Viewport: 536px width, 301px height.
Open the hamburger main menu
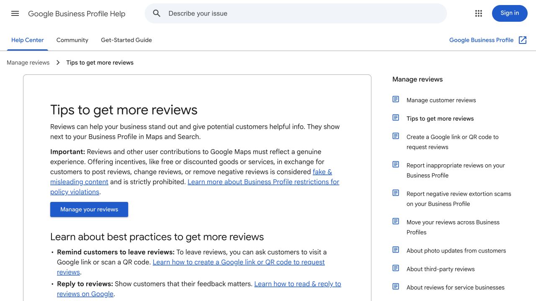click(15, 13)
